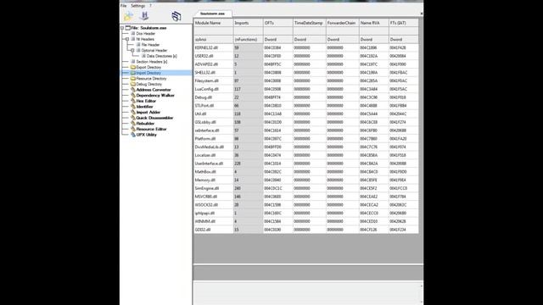Click the Save toolbar icon
543x305 pixels.
pos(144,15)
